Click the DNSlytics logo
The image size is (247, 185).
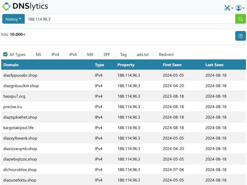[x=25, y=6]
